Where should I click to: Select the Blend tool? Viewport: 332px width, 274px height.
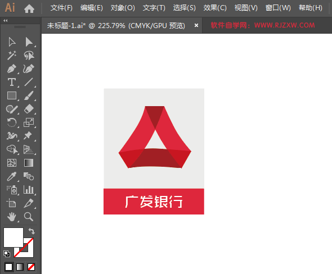(x=29, y=176)
